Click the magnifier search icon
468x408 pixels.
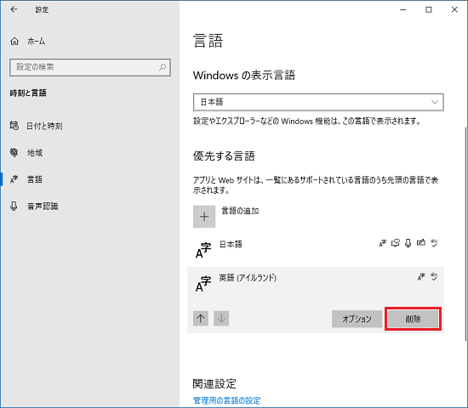coord(163,67)
